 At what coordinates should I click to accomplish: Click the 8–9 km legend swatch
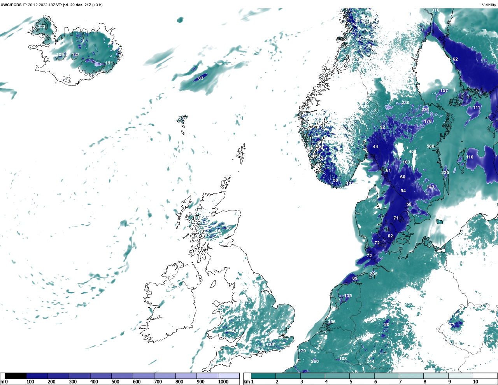pyautogui.click(x=436, y=376)
